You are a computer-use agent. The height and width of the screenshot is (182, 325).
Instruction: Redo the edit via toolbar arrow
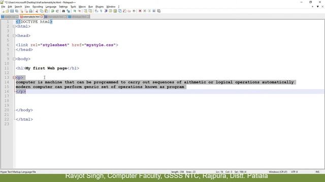[x=57, y=11]
